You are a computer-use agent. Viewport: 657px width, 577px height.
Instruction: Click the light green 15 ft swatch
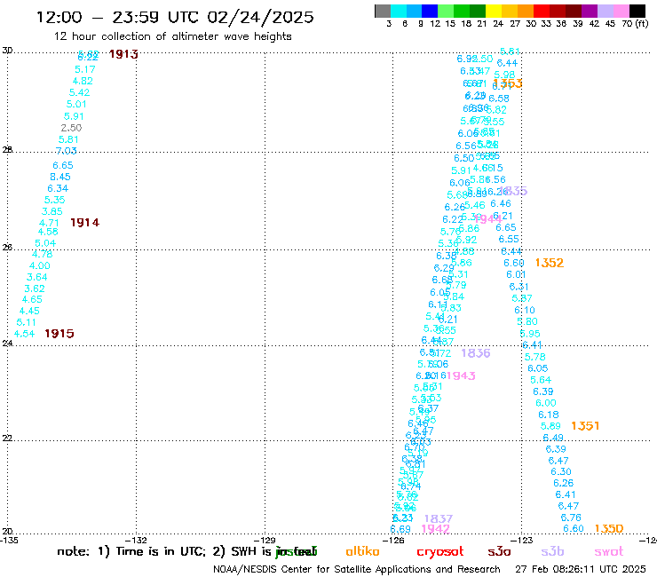(446, 11)
